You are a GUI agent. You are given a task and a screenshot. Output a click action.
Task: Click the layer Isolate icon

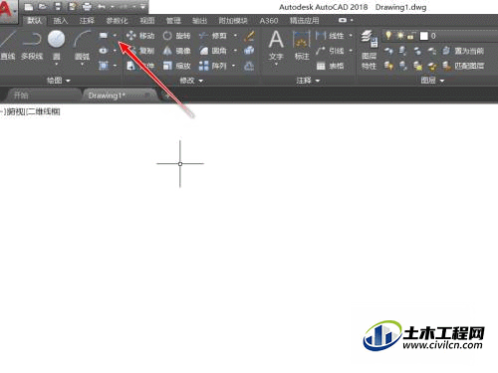(x=402, y=51)
